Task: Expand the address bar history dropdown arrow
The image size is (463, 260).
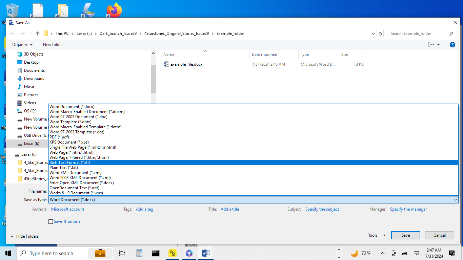Action: 374,34
